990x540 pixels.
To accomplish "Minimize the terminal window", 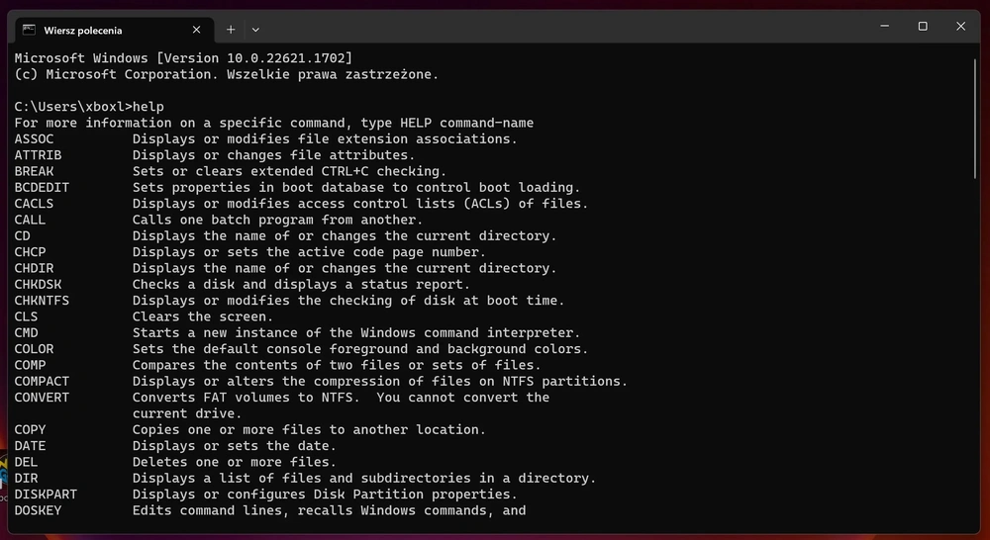I will point(884,27).
